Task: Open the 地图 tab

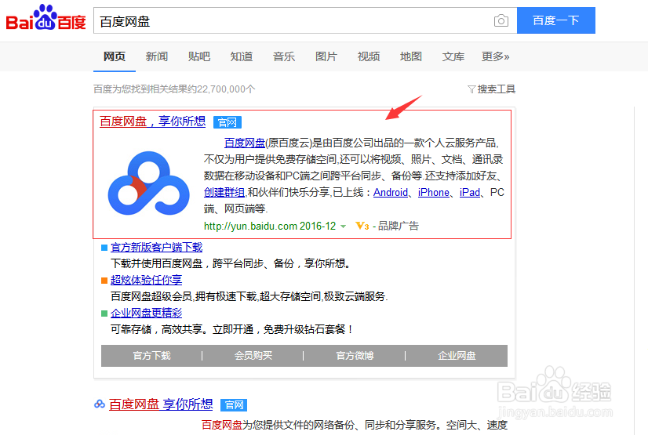Action: (411, 56)
